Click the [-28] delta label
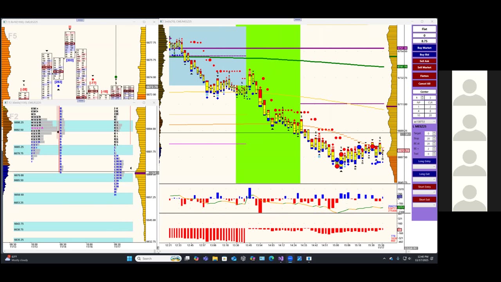Screen dimensions: 501x282 (x=24, y=90)
